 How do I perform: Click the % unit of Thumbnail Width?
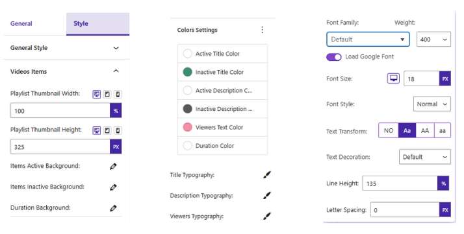click(116, 111)
